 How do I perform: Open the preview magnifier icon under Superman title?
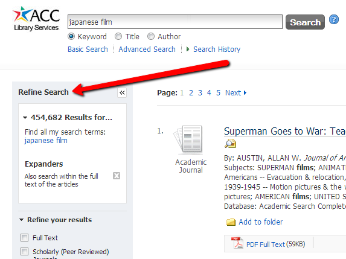pyautogui.click(x=230, y=144)
